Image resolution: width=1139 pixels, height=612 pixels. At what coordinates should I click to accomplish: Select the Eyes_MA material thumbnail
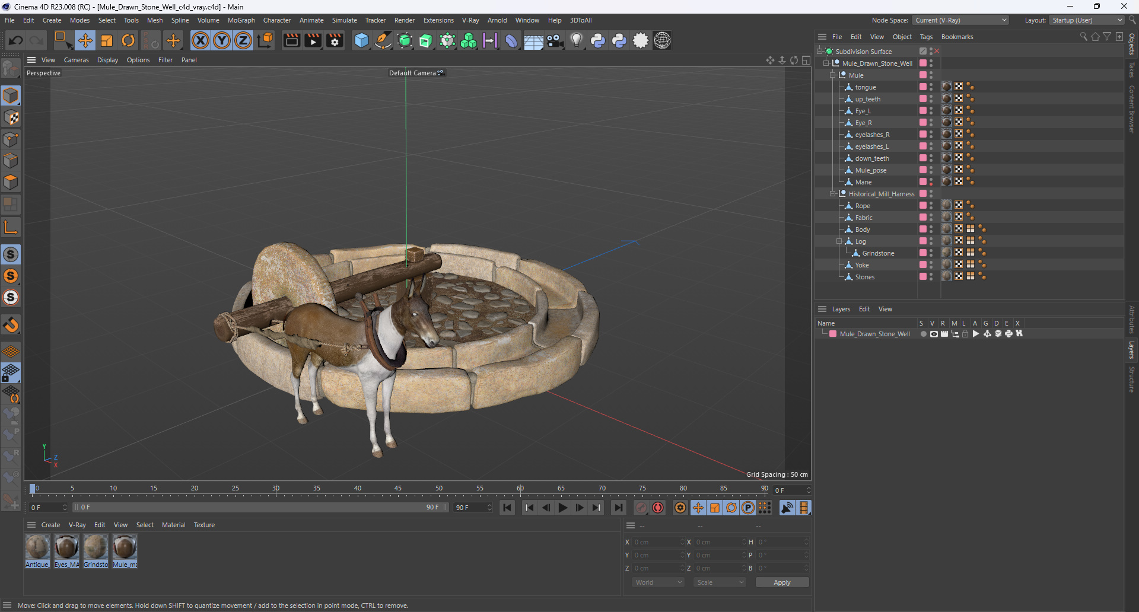66,551
